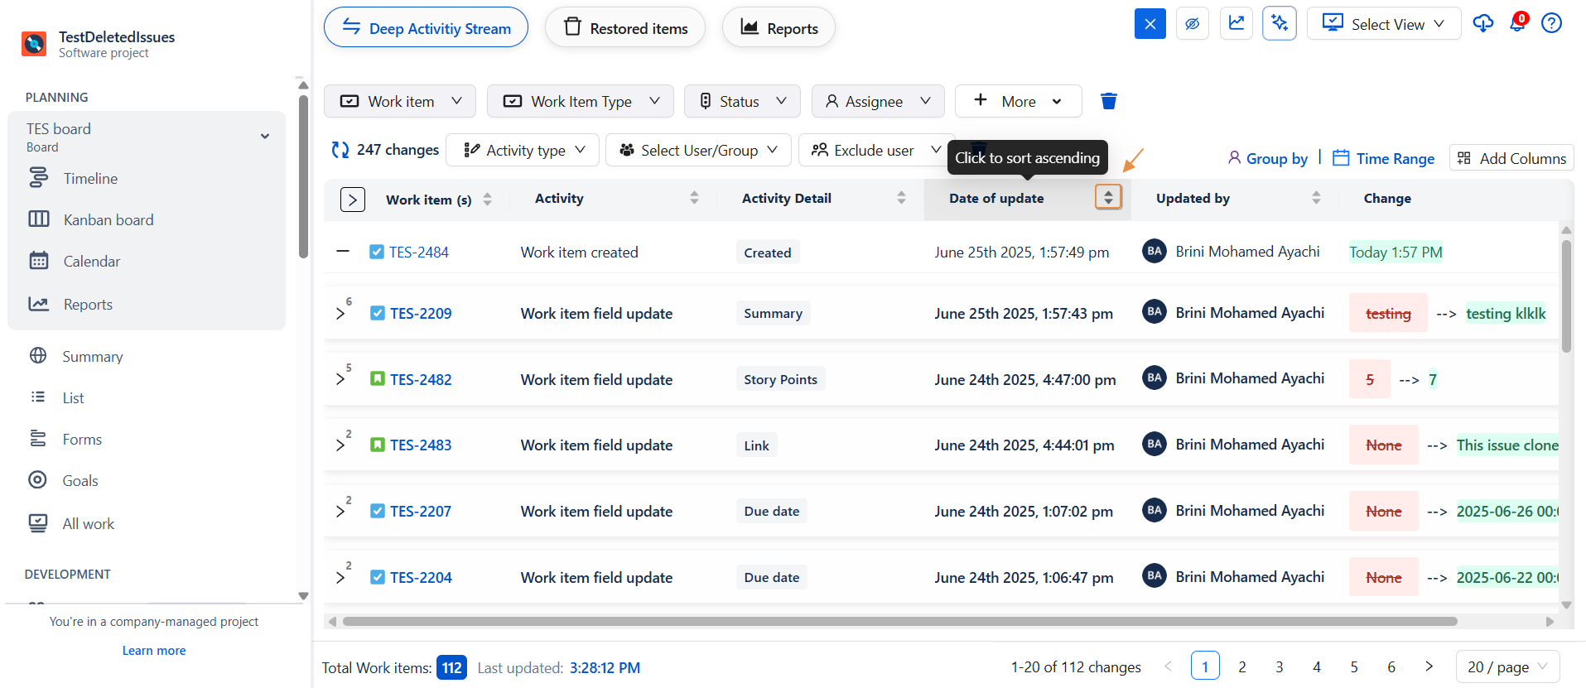Click the horizontal table scrollbar

click(899, 621)
